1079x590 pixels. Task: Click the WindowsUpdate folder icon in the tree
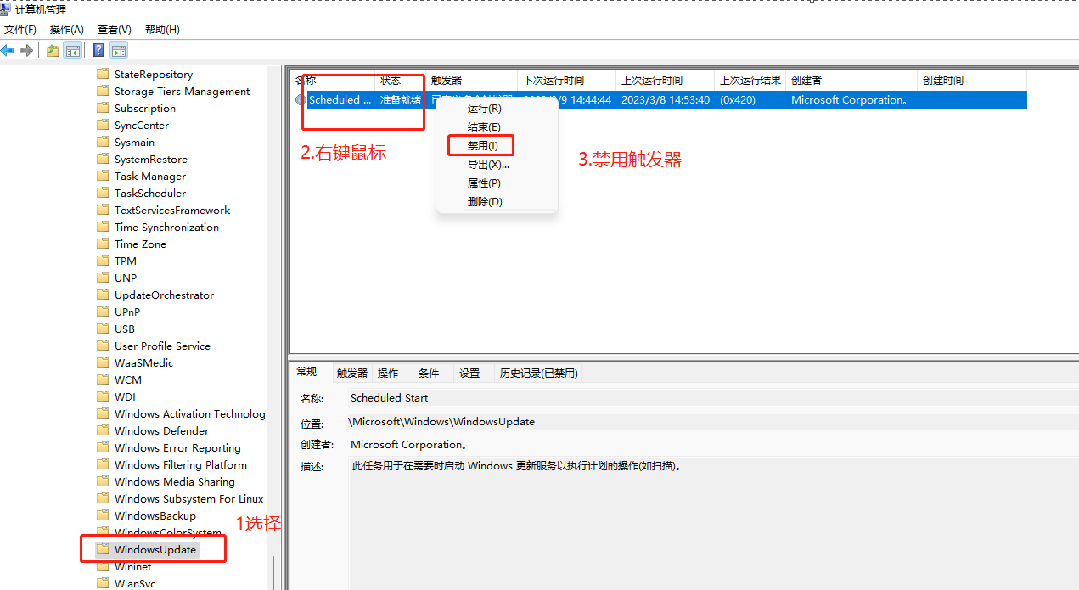tap(103, 548)
